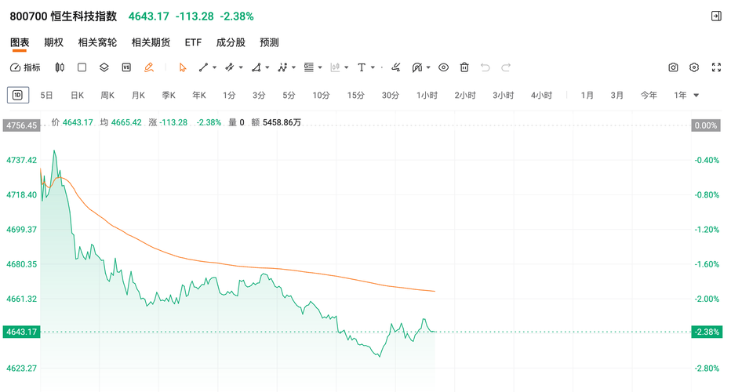This screenshot has height=392, width=731.
Task: Open chart settings hexagon gear icon
Action: (x=694, y=67)
